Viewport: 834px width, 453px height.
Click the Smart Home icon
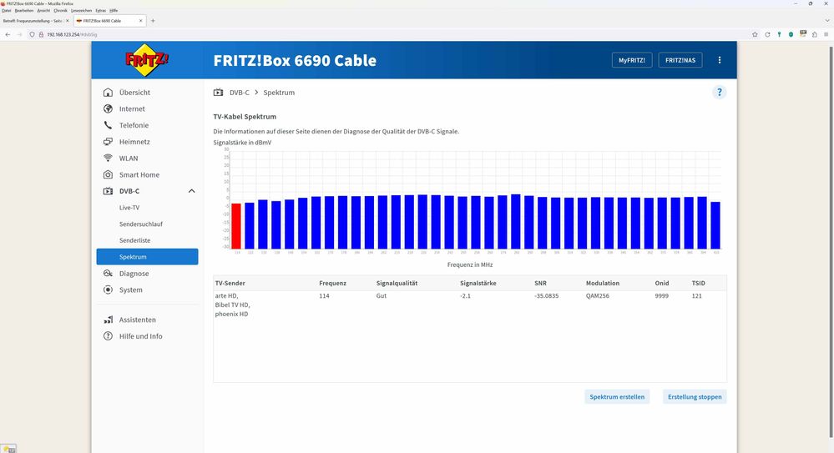108,175
